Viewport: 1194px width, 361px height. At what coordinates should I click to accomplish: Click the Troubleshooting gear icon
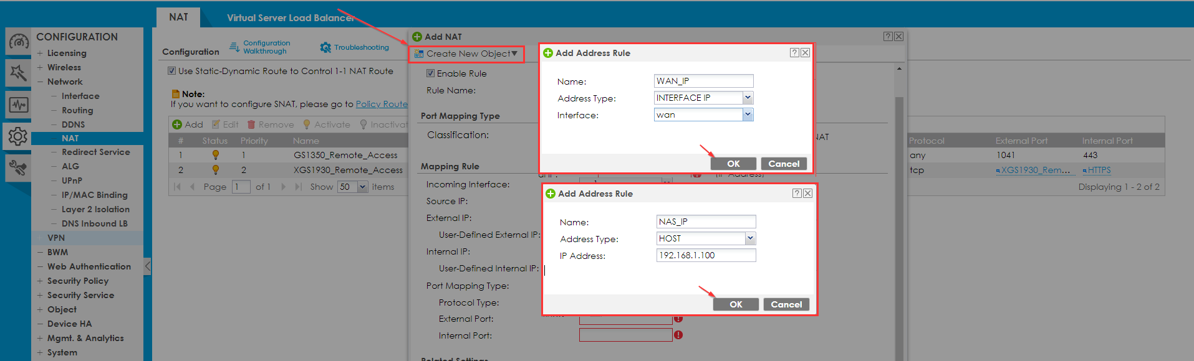click(x=325, y=47)
